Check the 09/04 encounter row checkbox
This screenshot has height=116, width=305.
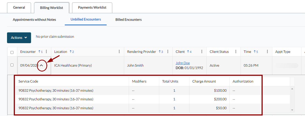(x=12, y=65)
